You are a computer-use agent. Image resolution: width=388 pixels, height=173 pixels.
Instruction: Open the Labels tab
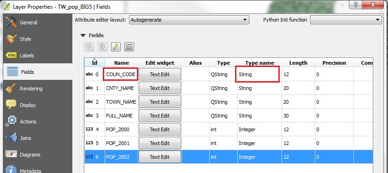click(x=38, y=56)
